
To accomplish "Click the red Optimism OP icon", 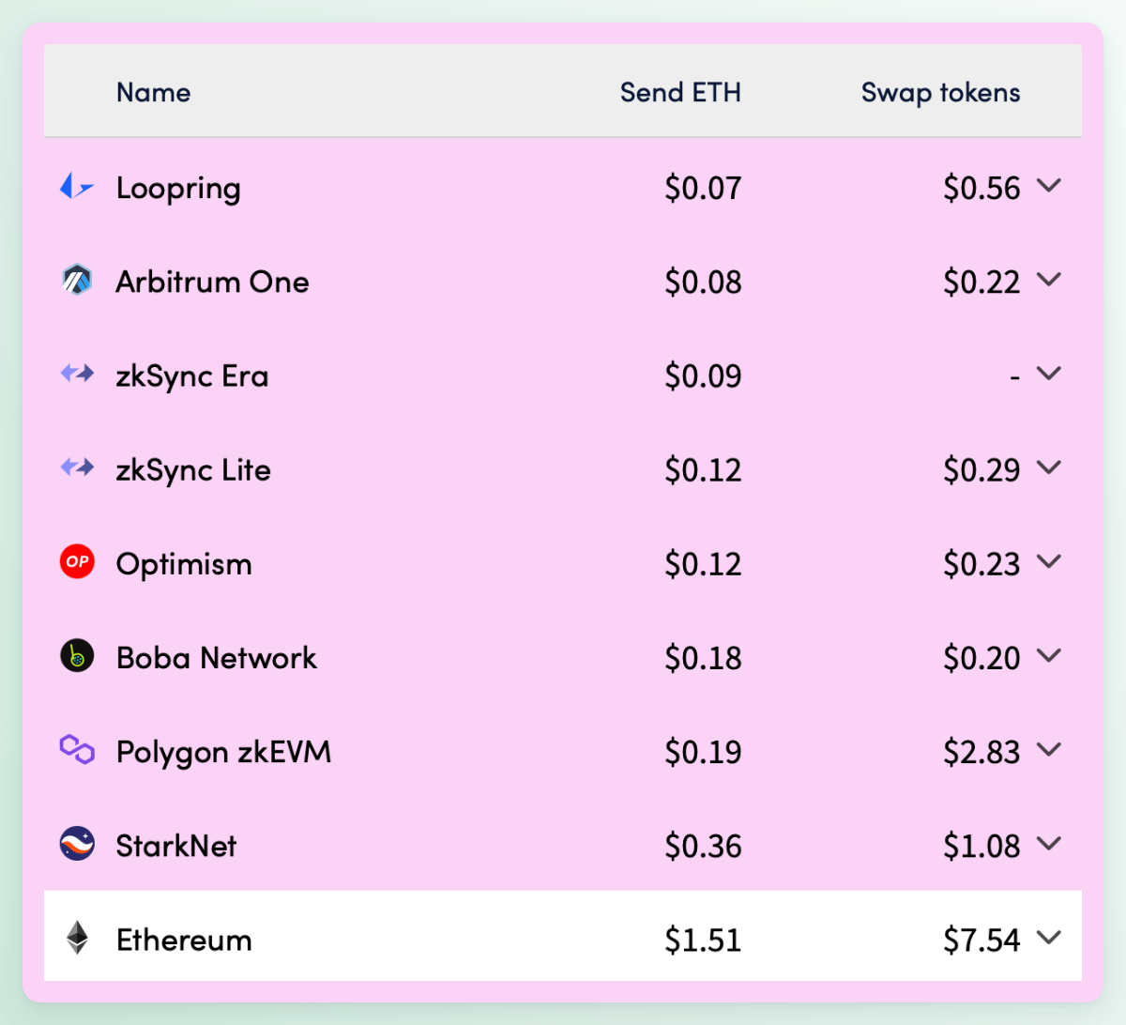I will [77, 561].
